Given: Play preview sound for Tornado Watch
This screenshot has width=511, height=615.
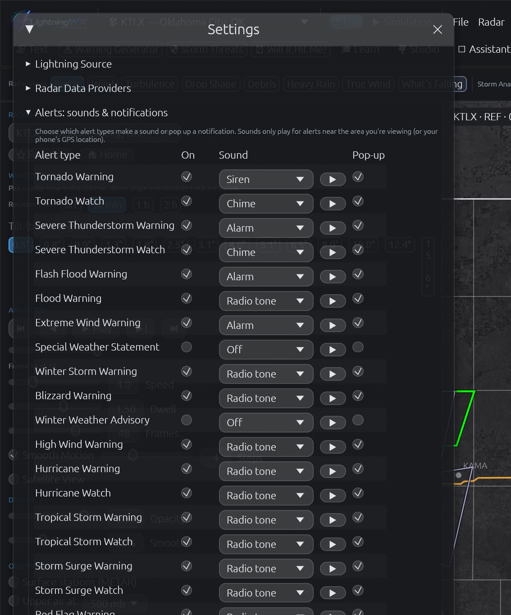Looking at the screenshot, I should (333, 204).
